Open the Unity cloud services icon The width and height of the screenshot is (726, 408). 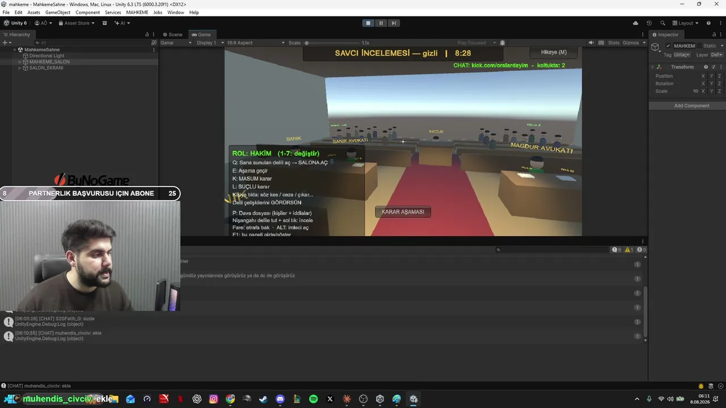pyautogui.click(x=635, y=23)
